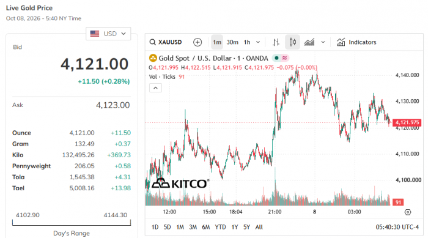Select the bars chart style icon
The image size is (428, 238).
click(276, 42)
